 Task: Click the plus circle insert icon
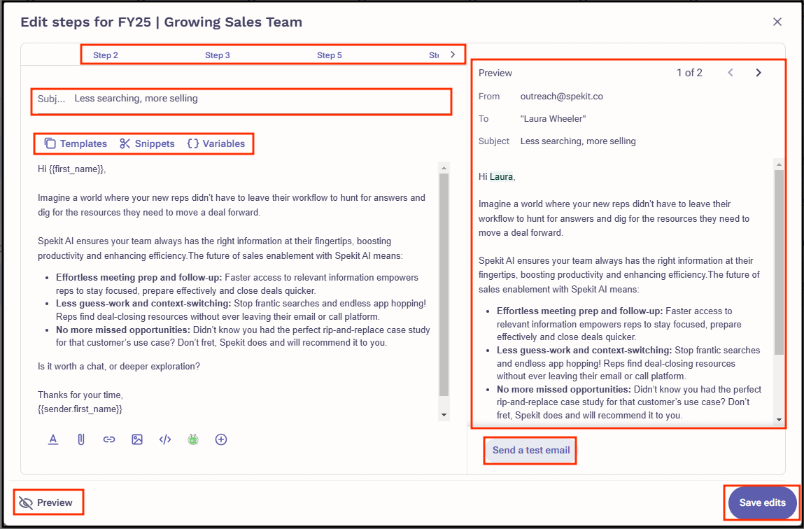221,439
